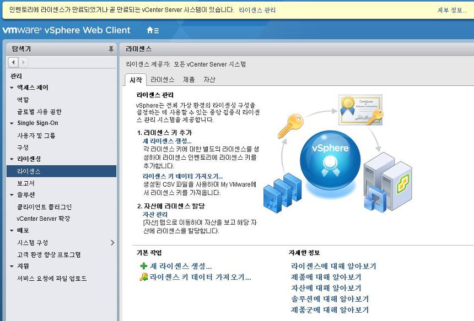Switch to the 자산 tab
The height and width of the screenshot is (321, 474).
(x=209, y=79)
